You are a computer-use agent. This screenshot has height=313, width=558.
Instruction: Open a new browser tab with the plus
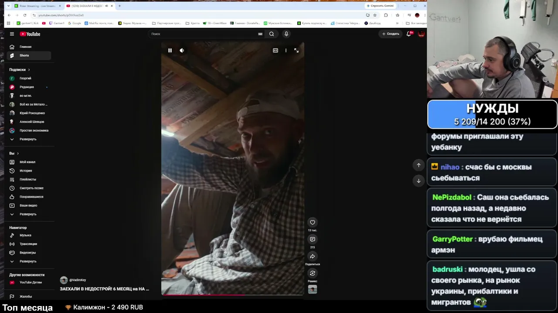(119, 6)
